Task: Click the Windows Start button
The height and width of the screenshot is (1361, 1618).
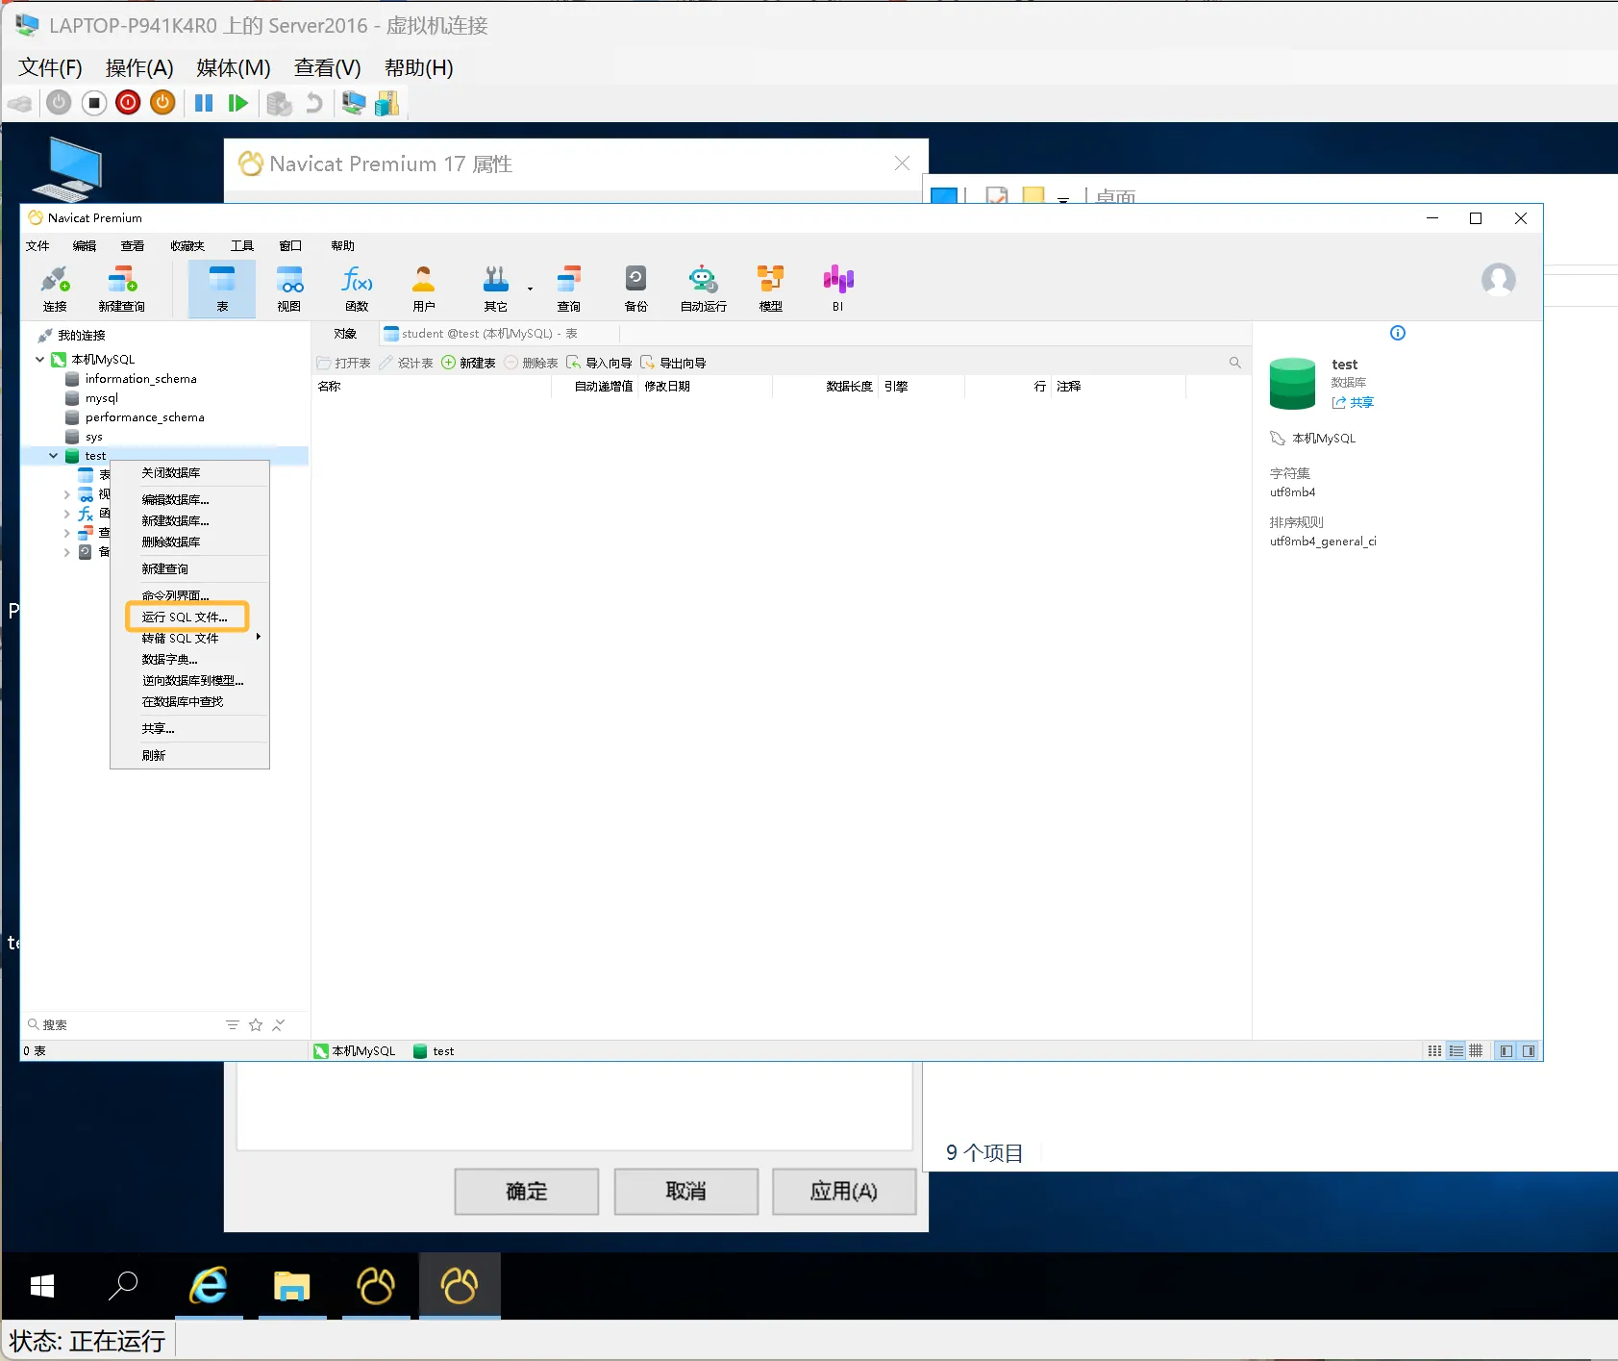Action: [42, 1286]
